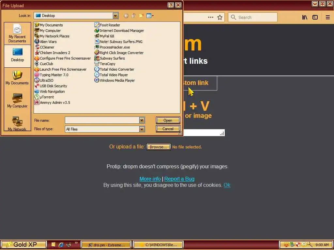Select the Total Video Player shortcut
This screenshot has width=334, height=250.
point(111,75)
